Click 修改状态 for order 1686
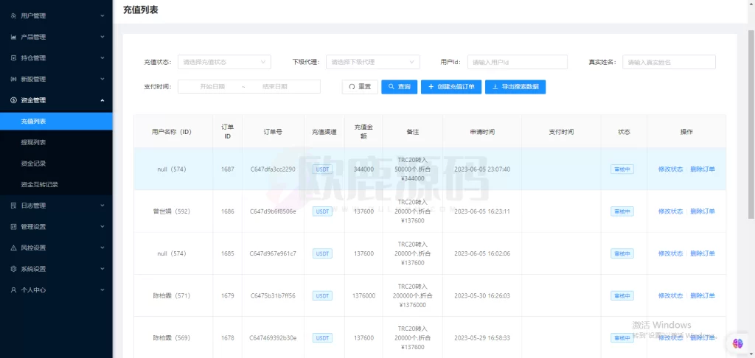755x358 pixels. (670, 211)
